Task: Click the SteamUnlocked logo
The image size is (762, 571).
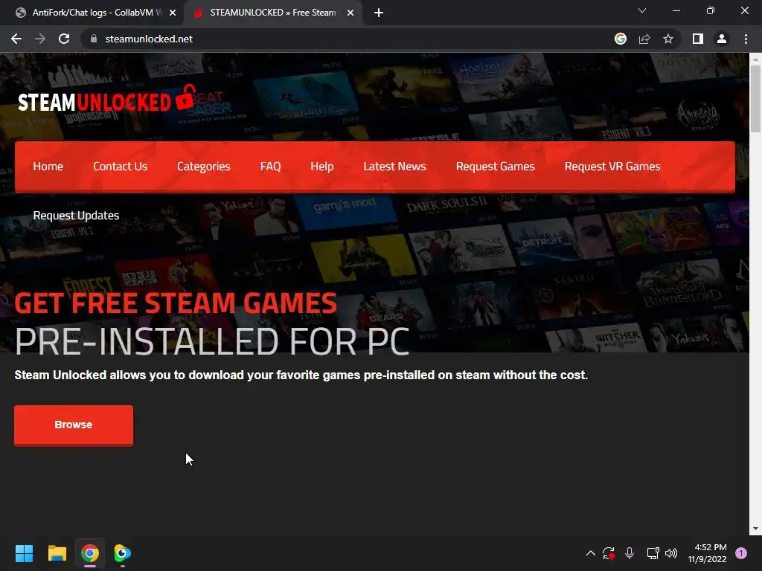Action: click(107, 99)
